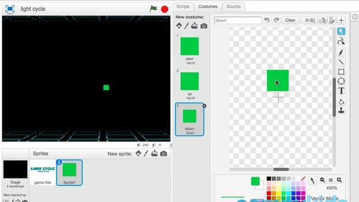Delete the 'down' costume with its X button
This screenshot has height=202, width=359.
[204, 106]
